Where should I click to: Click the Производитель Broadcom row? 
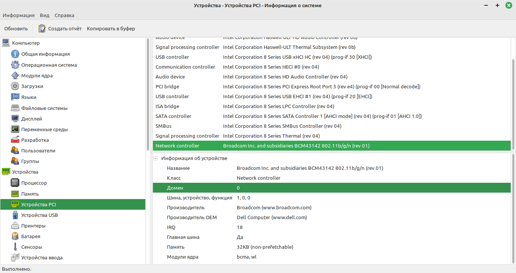click(x=332, y=207)
